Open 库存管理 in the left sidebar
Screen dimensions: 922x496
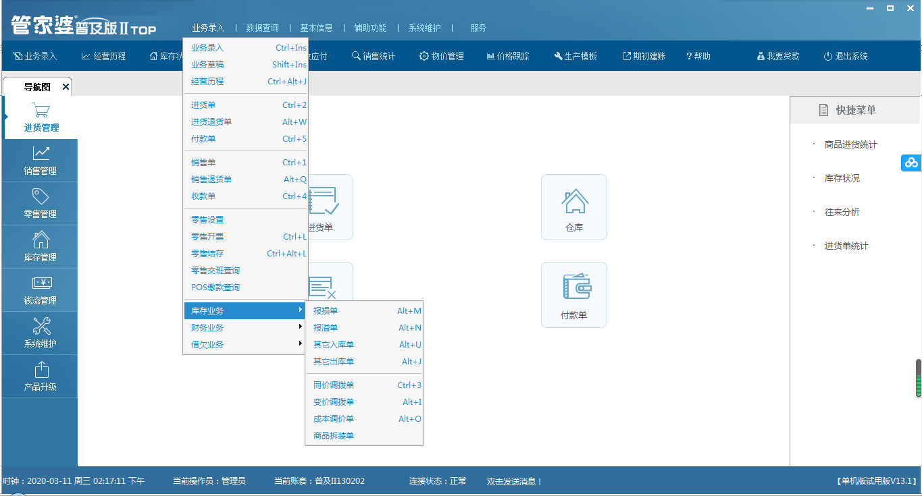[41, 247]
